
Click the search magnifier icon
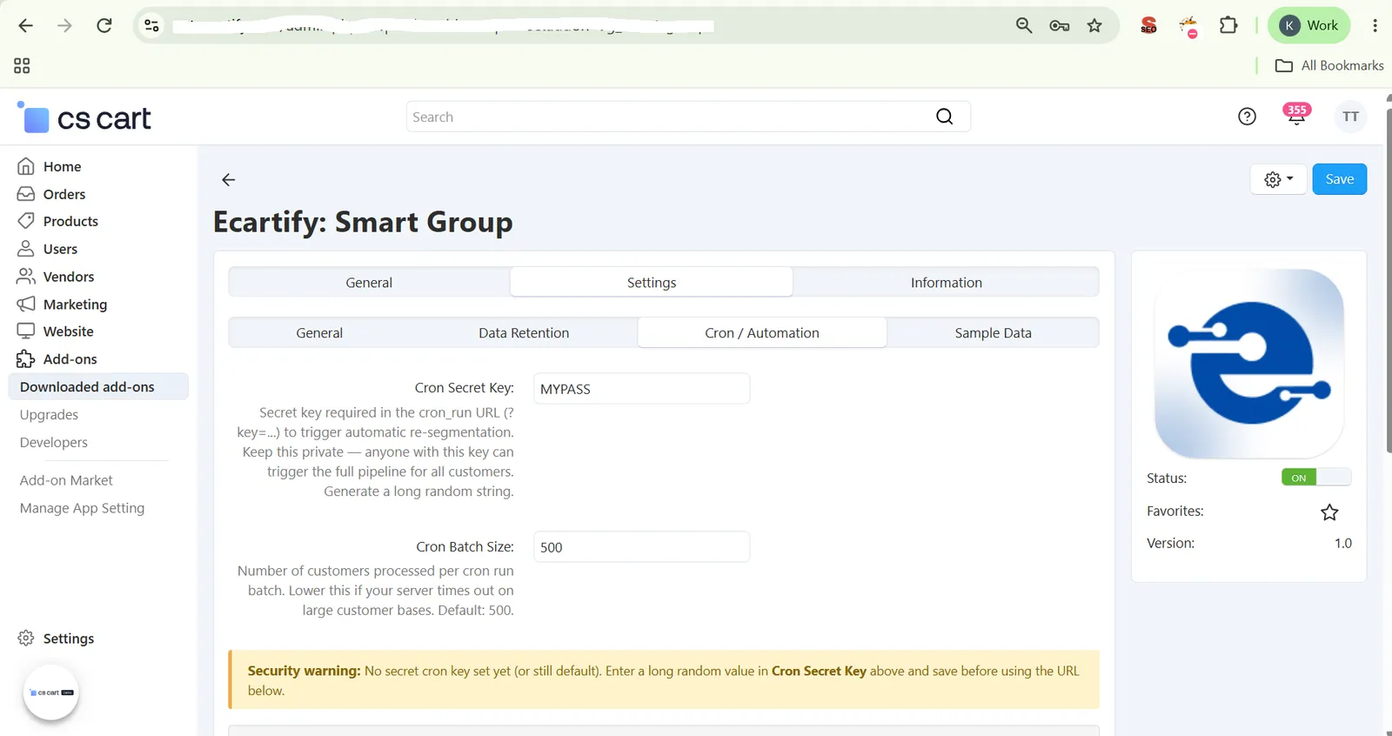tap(944, 117)
